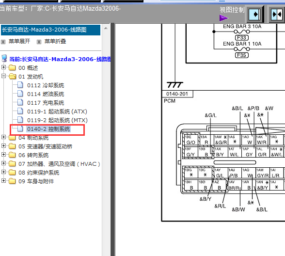Click the computer icon next to 当前 root

[x=4, y=59]
